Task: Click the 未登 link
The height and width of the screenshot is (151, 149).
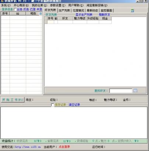Action: coord(39,9)
